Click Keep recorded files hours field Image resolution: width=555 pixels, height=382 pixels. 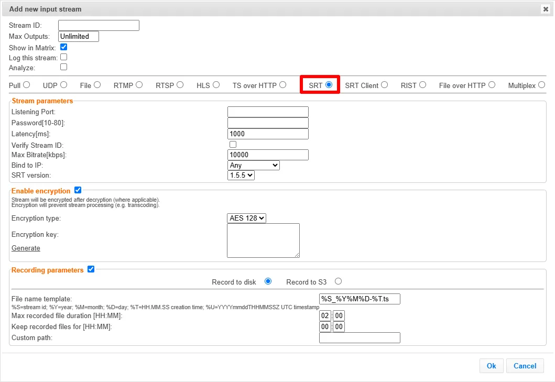pyautogui.click(x=325, y=327)
